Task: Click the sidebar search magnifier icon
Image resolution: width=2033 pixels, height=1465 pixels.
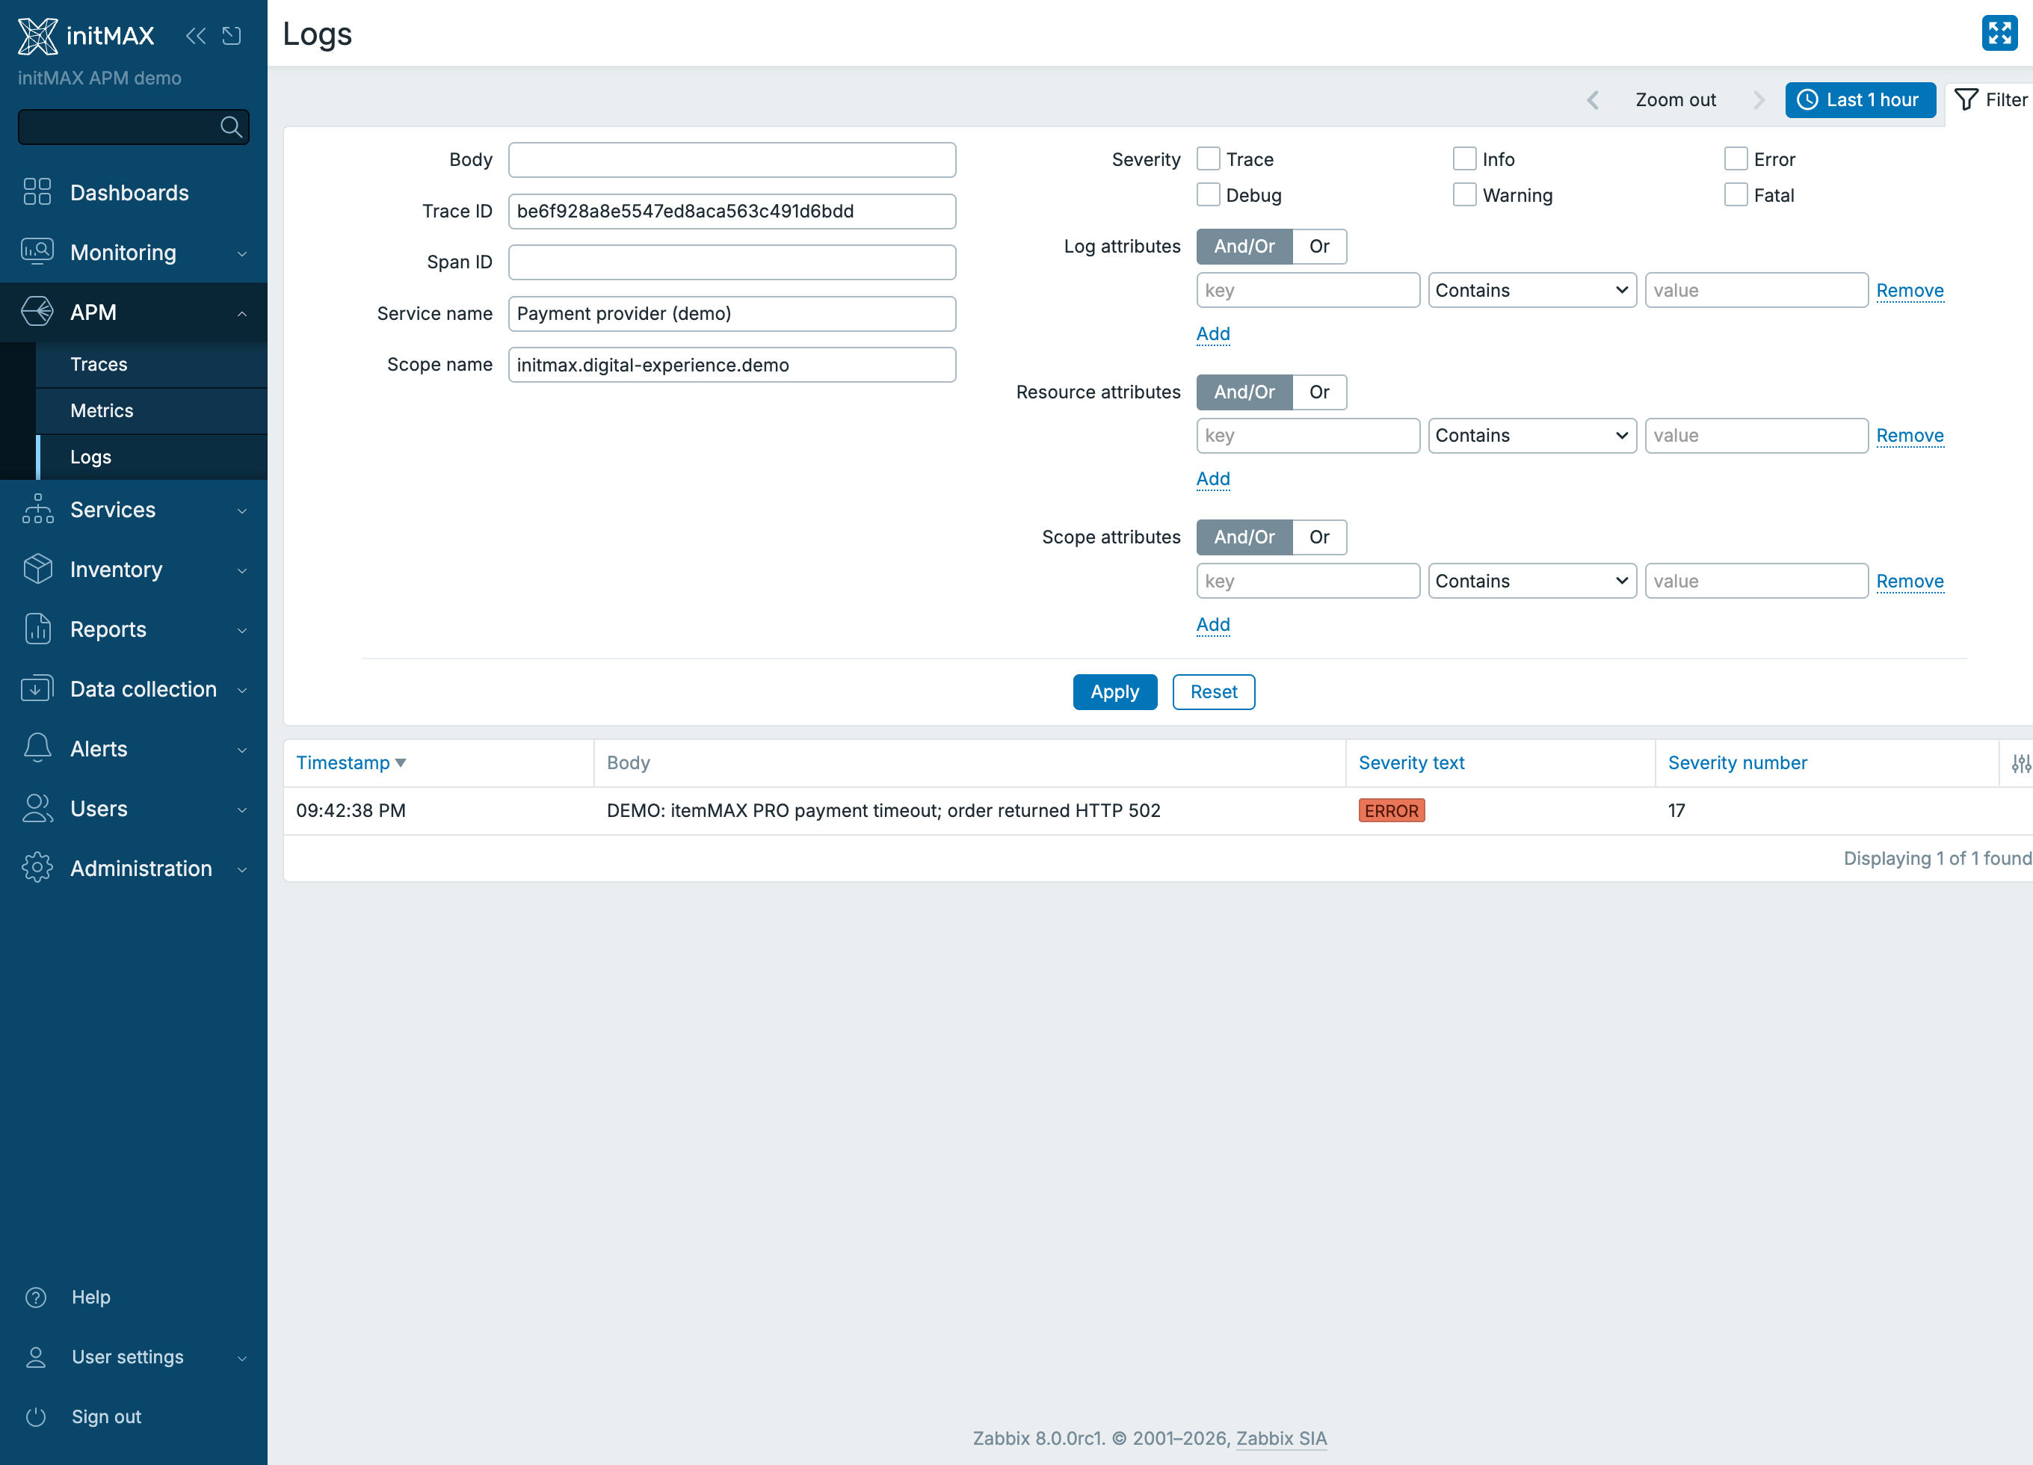Action: pyautogui.click(x=231, y=127)
